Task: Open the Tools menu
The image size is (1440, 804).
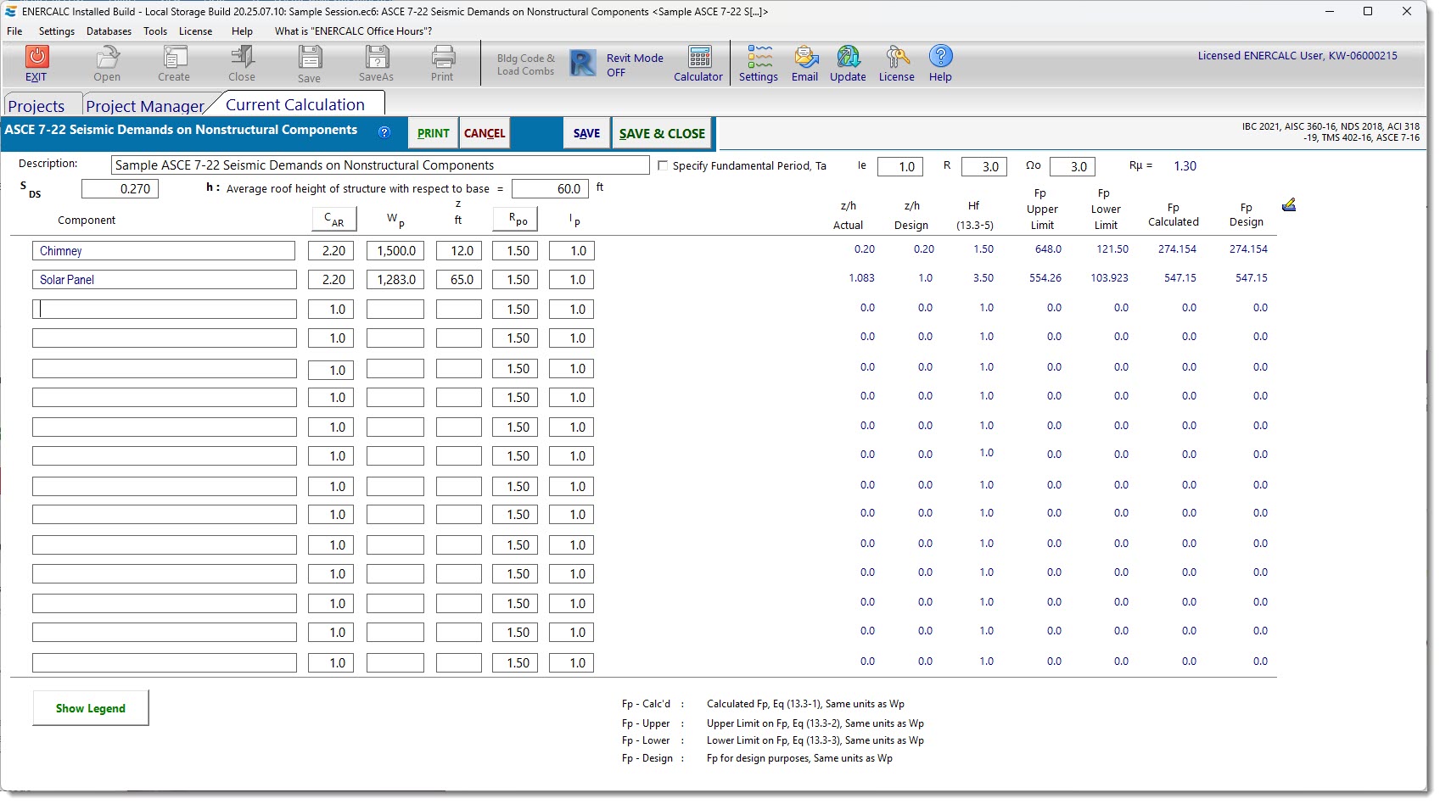Action: click(x=155, y=31)
